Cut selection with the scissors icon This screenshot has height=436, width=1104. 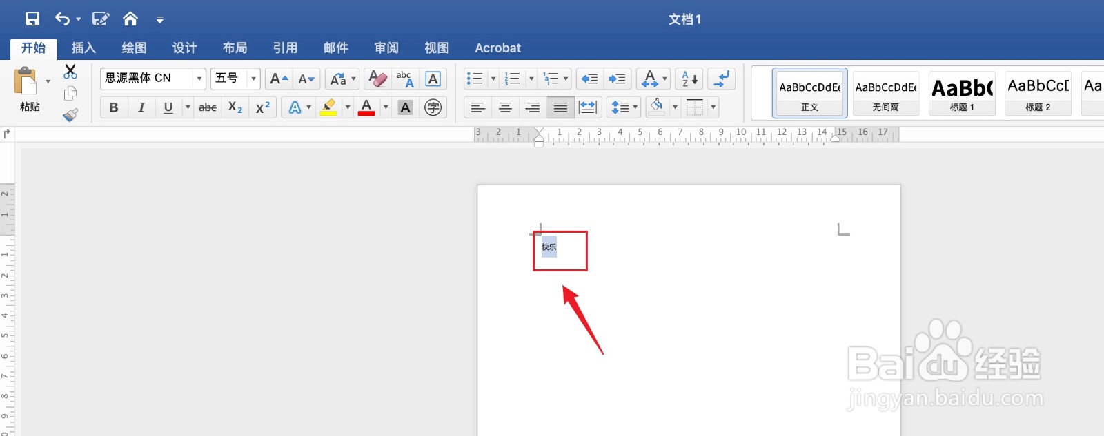click(70, 72)
